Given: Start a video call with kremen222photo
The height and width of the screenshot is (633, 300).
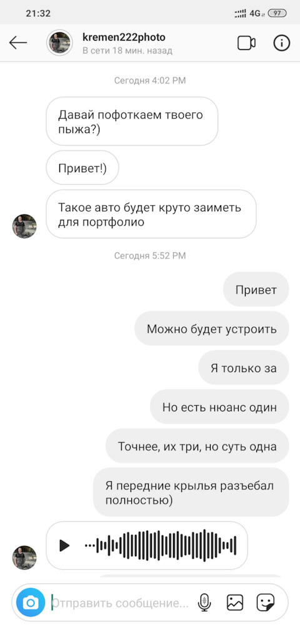Looking at the screenshot, I should (x=246, y=43).
